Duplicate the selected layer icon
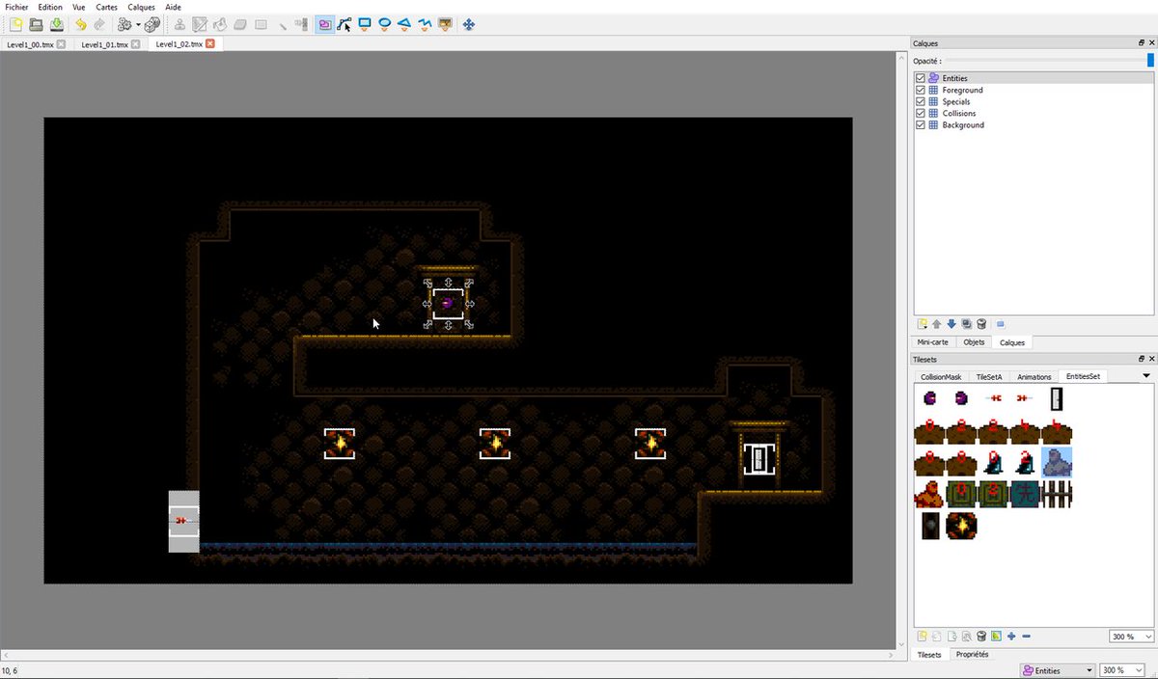The height and width of the screenshot is (679, 1158). (x=966, y=324)
